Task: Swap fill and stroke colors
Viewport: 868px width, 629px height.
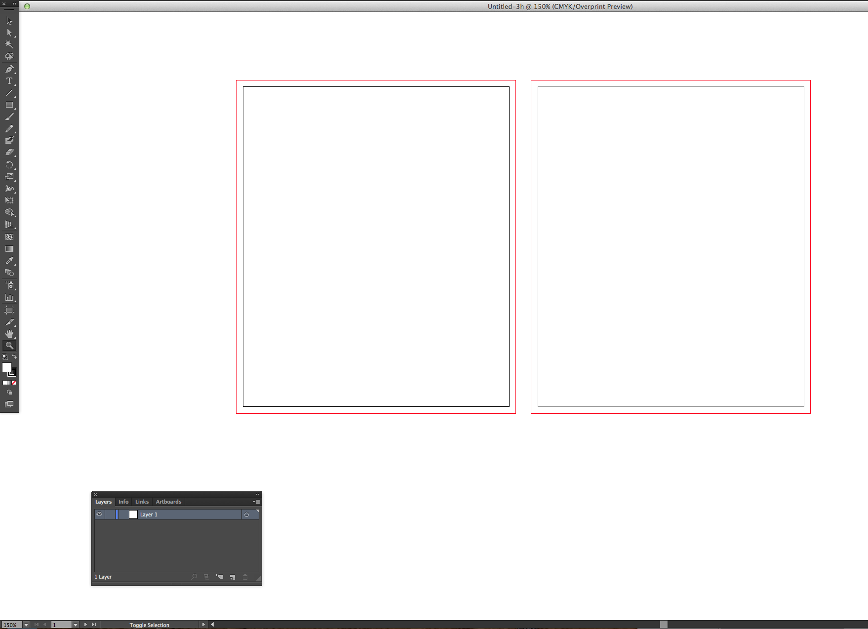Action: point(14,356)
